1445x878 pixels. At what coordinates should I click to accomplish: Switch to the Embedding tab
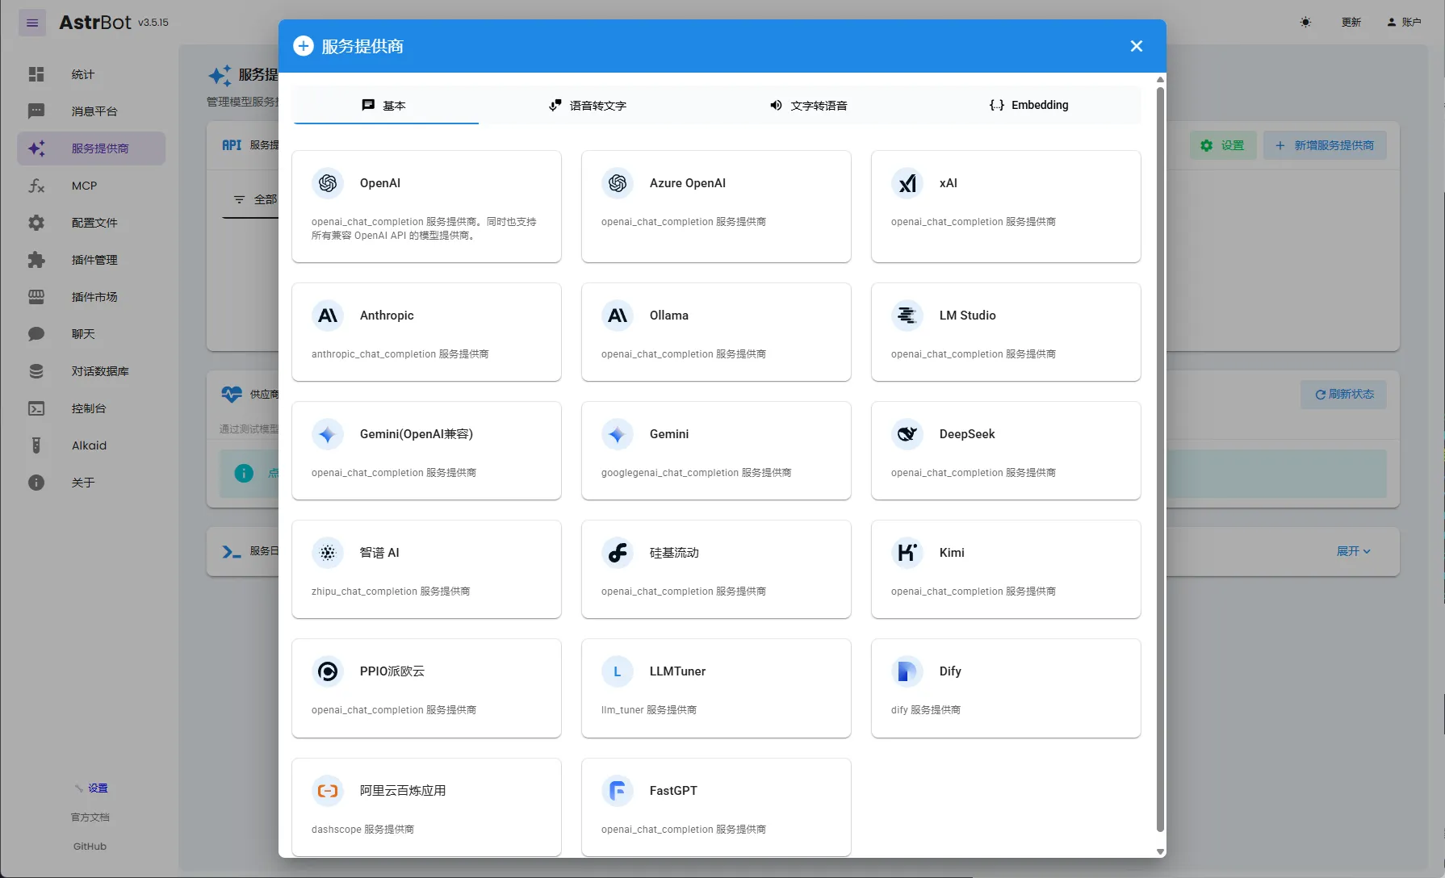pyautogui.click(x=1029, y=105)
